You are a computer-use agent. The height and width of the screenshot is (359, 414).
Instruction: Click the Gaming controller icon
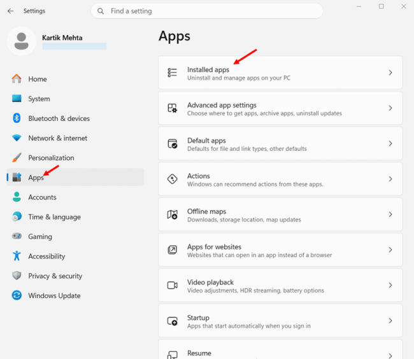17,236
